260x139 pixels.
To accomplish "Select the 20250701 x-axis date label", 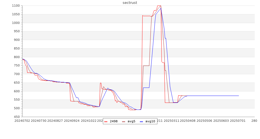I will pos(237,121).
